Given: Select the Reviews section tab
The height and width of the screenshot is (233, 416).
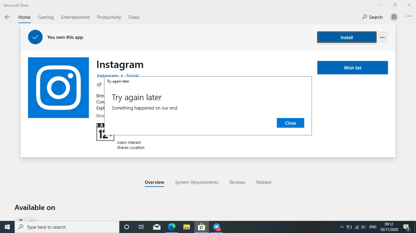Looking at the screenshot, I should coord(237,182).
